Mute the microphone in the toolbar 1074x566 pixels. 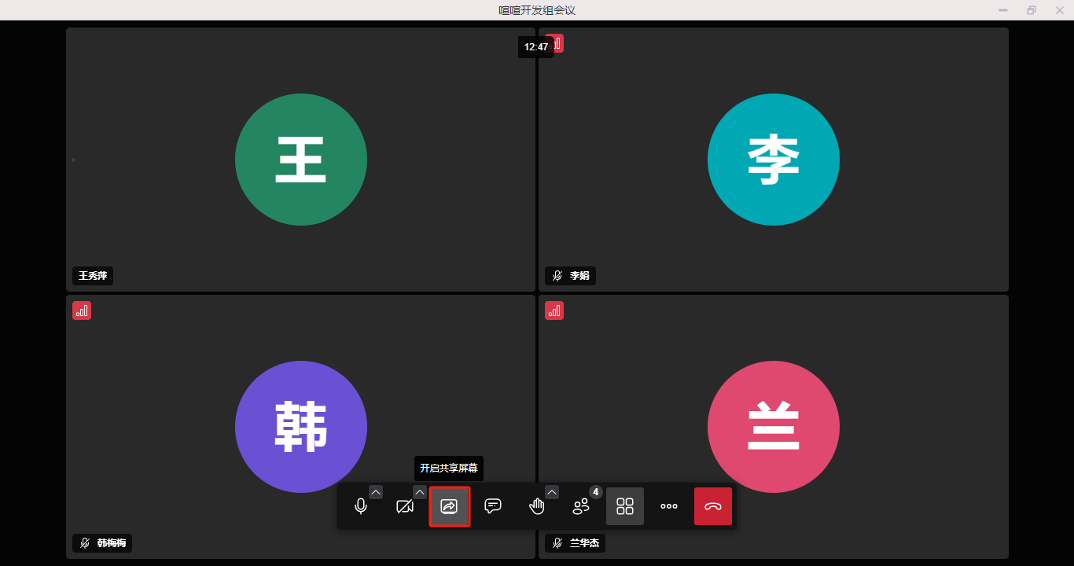click(361, 506)
